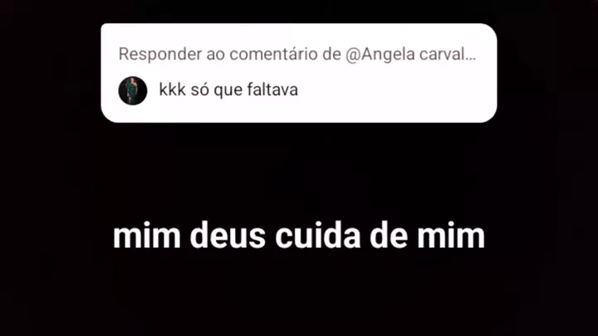Open the commenter's round profile avatar
598x336 pixels.
pyautogui.click(x=133, y=90)
